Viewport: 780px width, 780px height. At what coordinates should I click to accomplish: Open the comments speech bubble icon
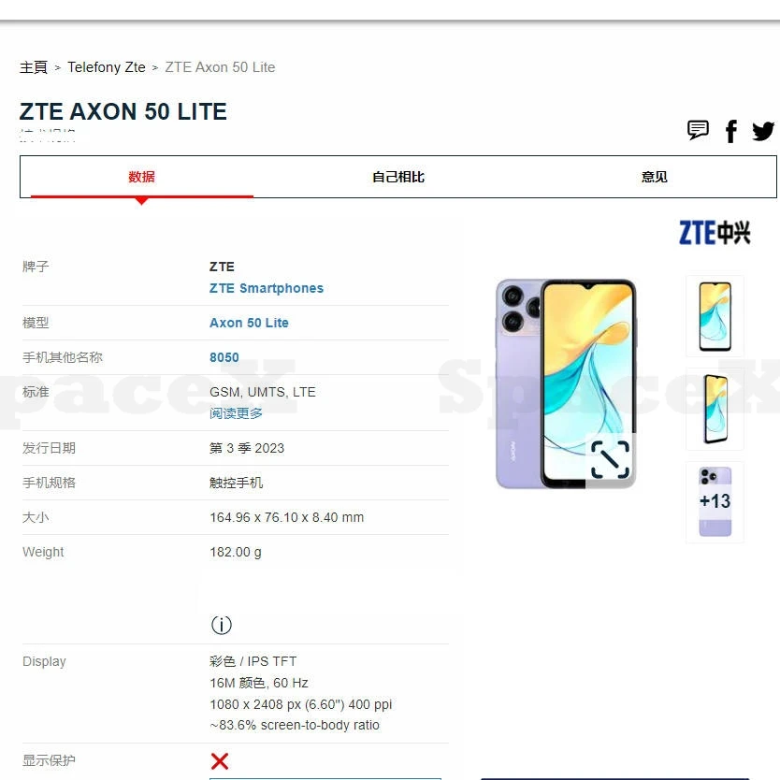click(698, 130)
